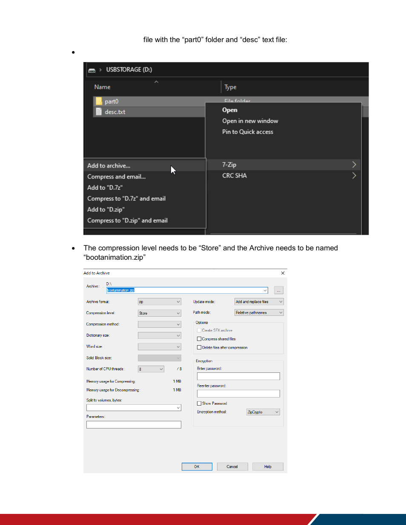Close the Add to Archive dialog

click(x=283, y=273)
